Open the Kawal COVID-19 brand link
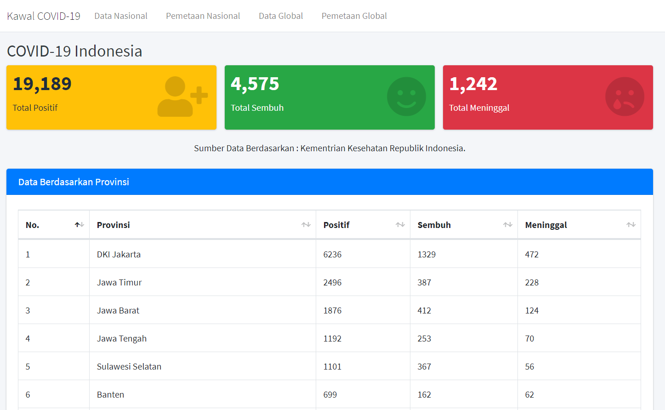665x410 pixels. pyautogui.click(x=44, y=16)
